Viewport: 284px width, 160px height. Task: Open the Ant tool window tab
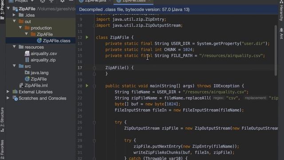281,34
